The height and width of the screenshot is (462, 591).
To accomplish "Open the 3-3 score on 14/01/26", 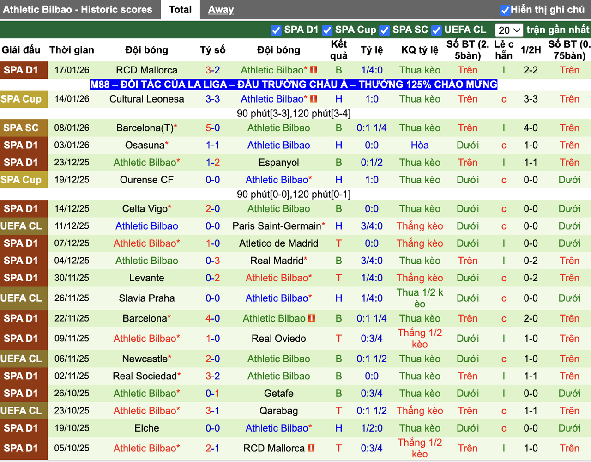I will 213,99.
